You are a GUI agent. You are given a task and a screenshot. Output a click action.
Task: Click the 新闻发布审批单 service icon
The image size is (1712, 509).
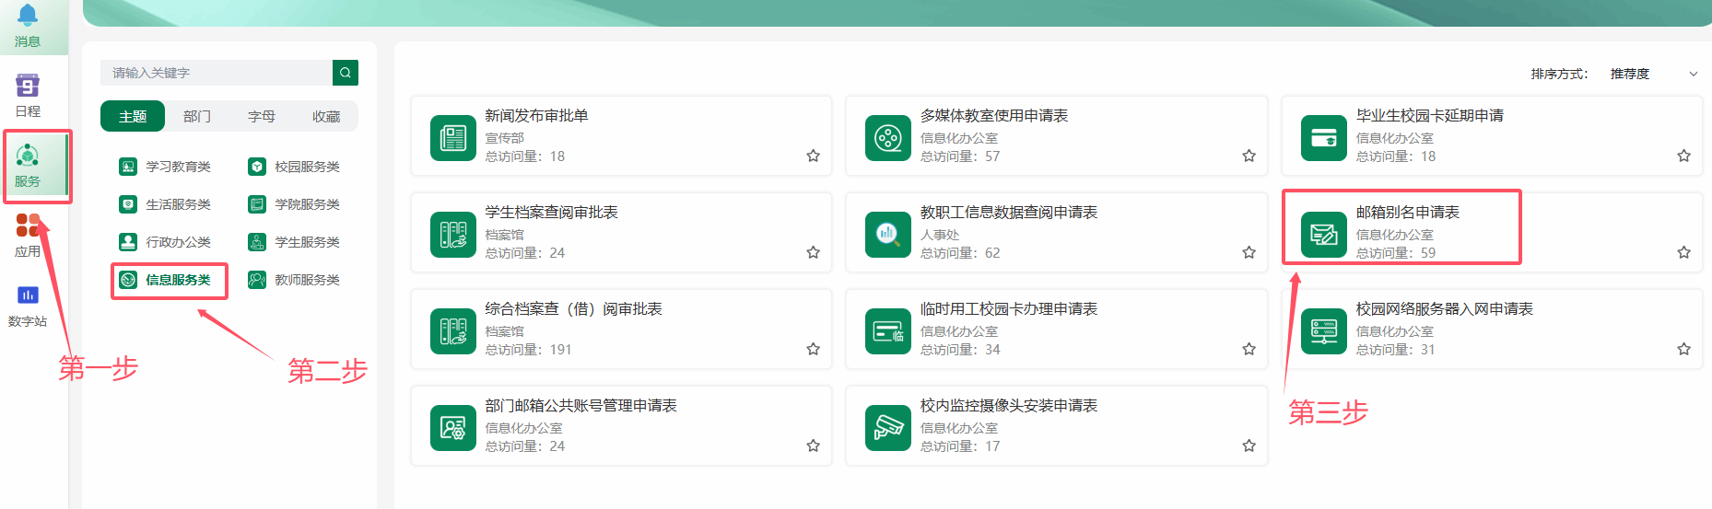453,137
